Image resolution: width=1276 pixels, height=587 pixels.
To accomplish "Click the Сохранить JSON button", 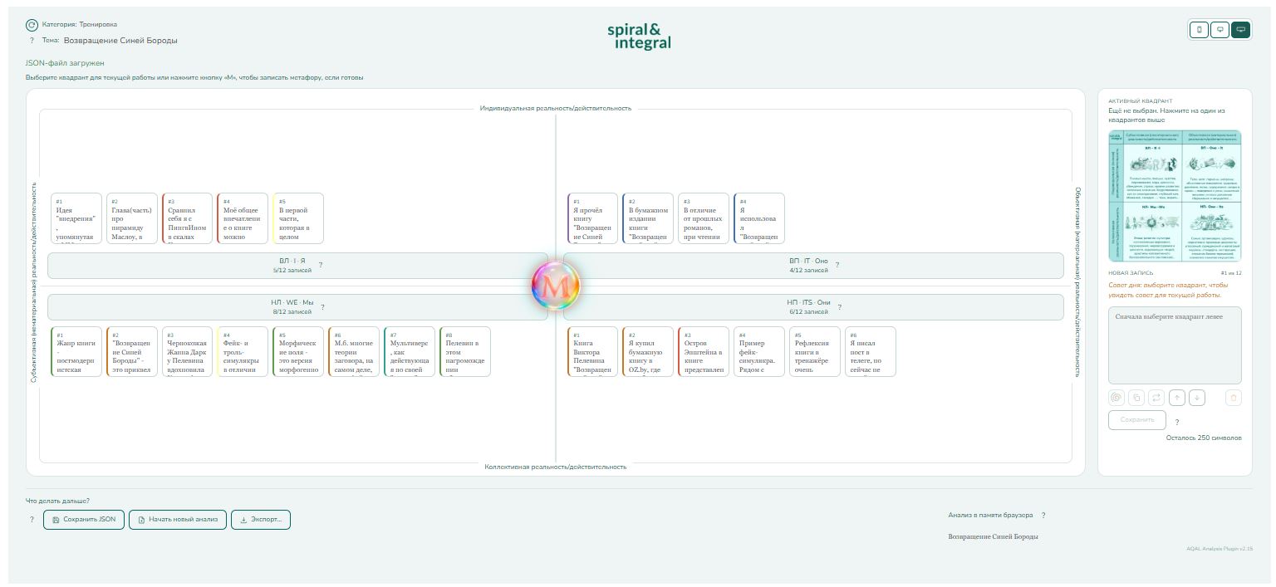I will point(83,520).
